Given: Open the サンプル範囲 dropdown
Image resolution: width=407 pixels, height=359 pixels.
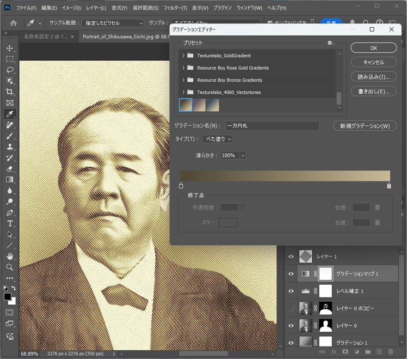Looking at the screenshot, I should click(x=113, y=23).
